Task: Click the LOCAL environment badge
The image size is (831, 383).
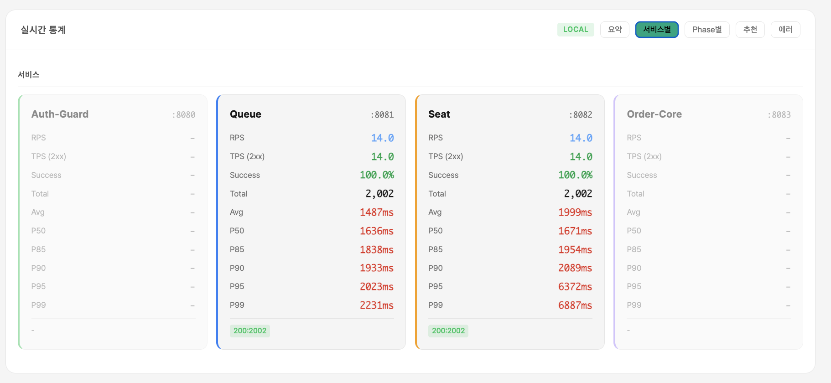Action: (x=575, y=30)
